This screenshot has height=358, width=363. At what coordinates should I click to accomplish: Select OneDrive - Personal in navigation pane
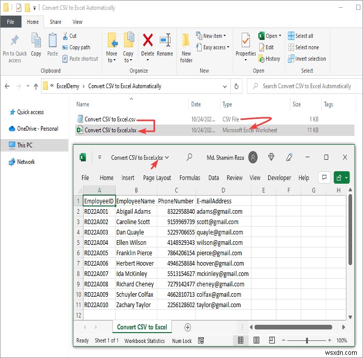[34, 129]
